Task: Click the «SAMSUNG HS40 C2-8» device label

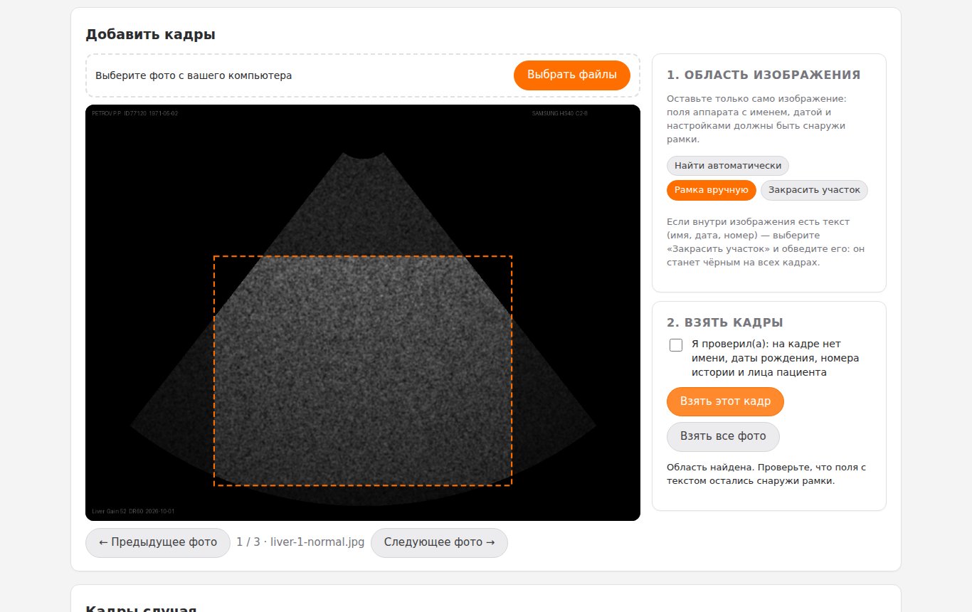Action: [560, 114]
